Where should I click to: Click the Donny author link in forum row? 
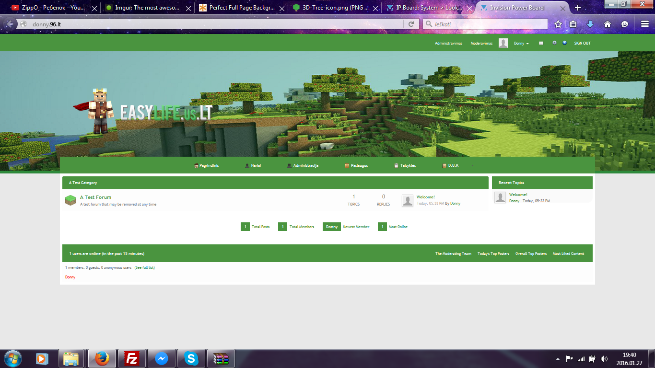(455, 203)
